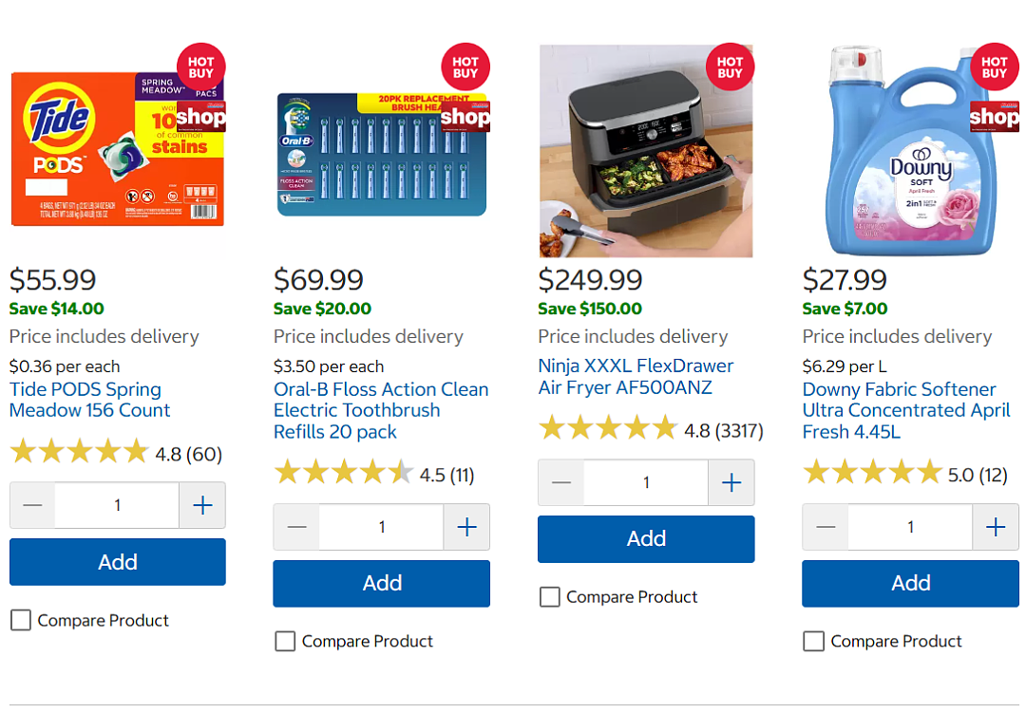Click the Tide PODS star rating

point(80,452)
